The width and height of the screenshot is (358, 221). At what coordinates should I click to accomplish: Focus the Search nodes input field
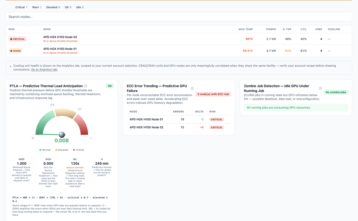click(179, 17)
